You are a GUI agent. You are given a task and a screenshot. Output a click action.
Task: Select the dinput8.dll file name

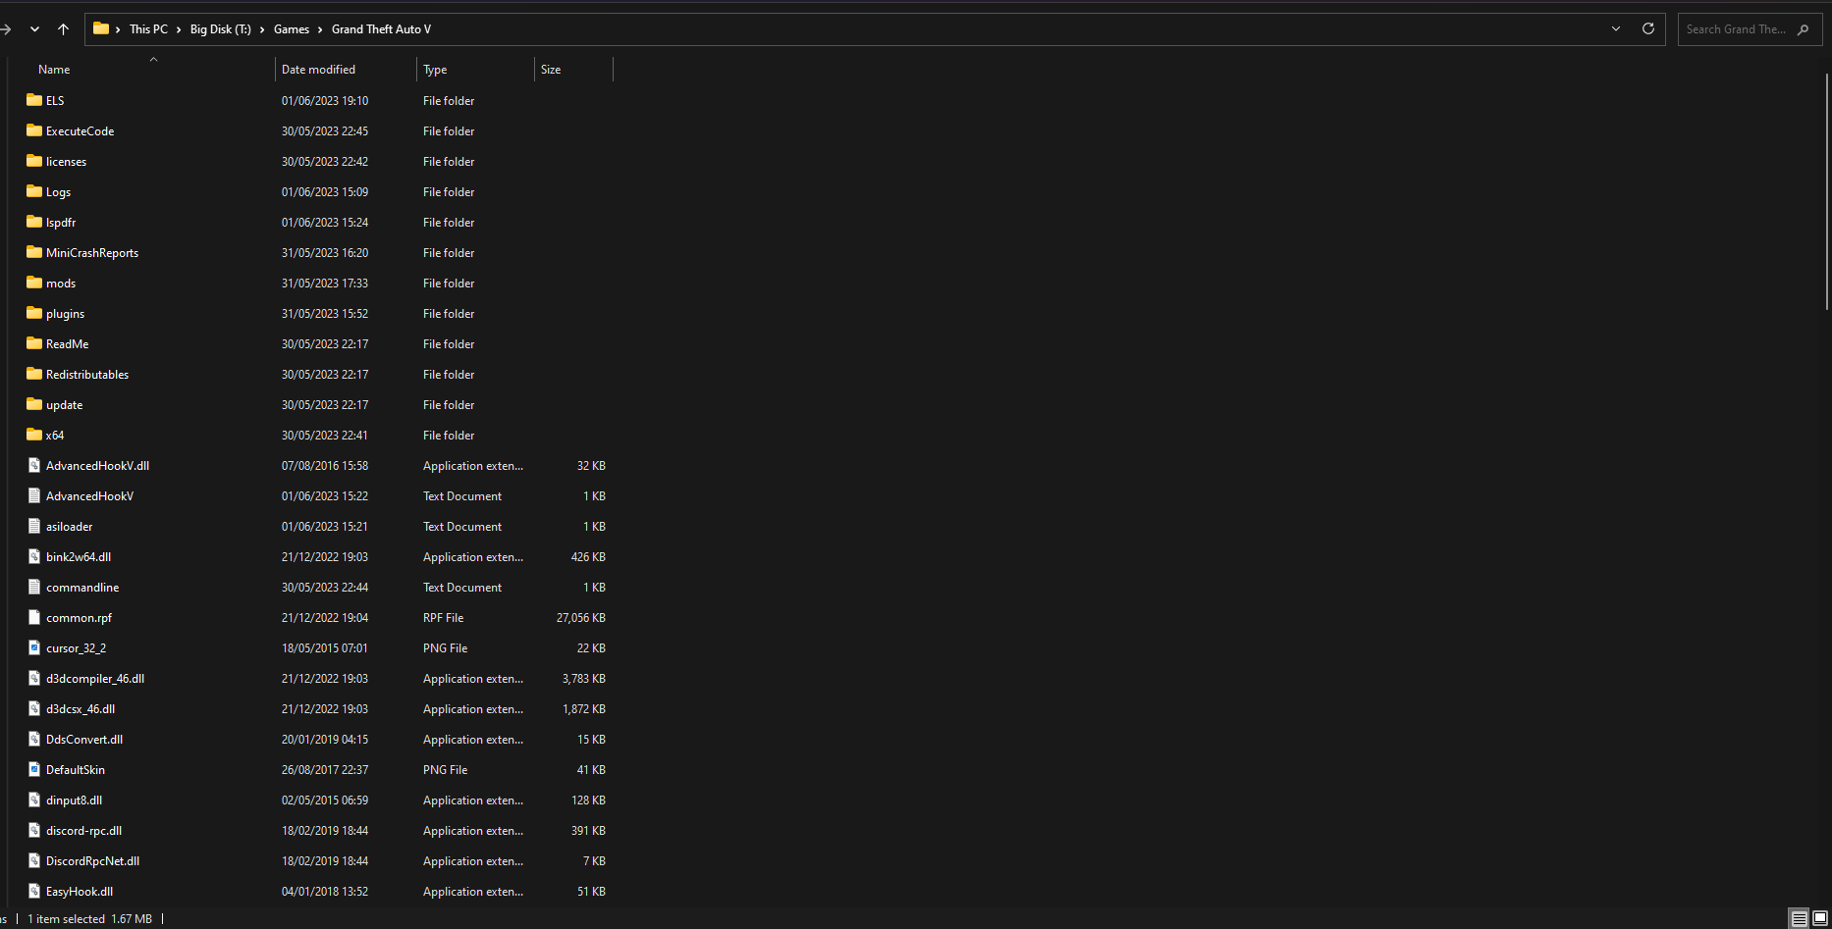point(74,800)
